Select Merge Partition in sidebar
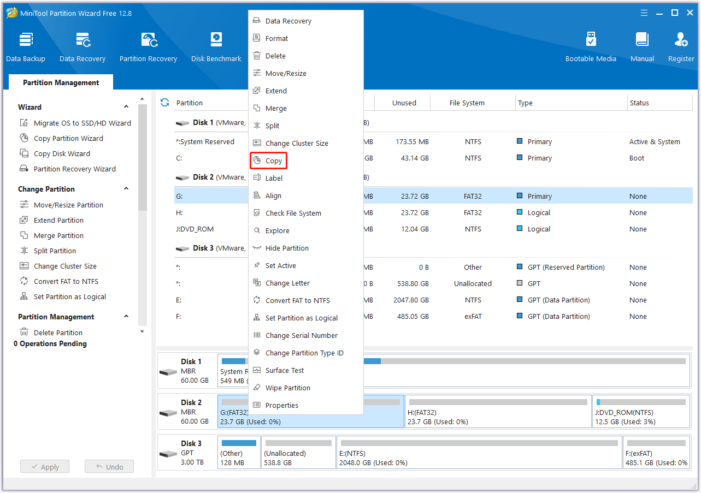Image resolution: width=701 pixels, height=493 pixels. point(51,235)
